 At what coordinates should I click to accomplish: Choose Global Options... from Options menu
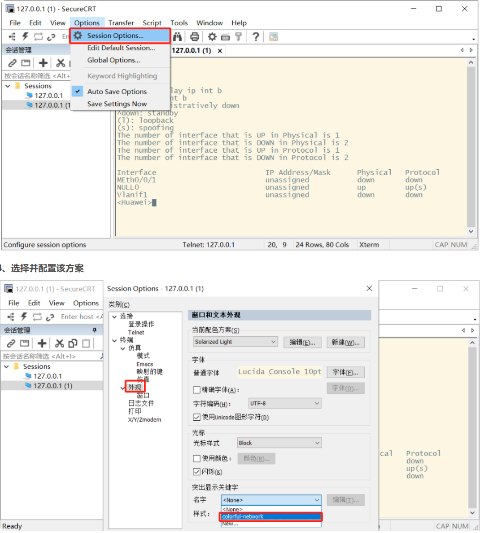(x=113, y=60)
